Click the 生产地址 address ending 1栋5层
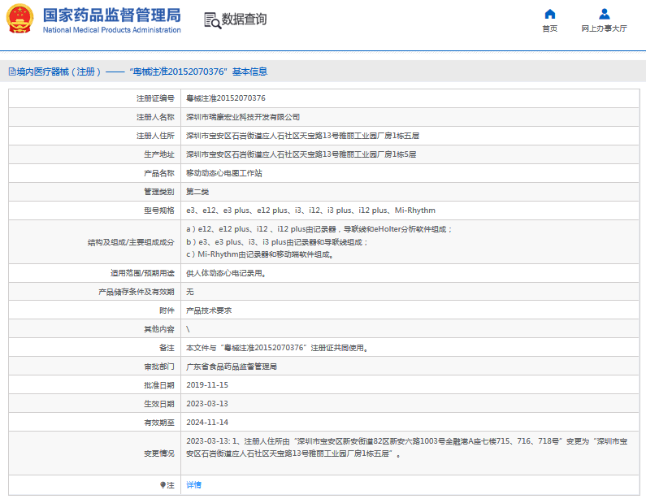Image resolution: width=646 pixels, height=499 pixels. (x=301, y=154)
